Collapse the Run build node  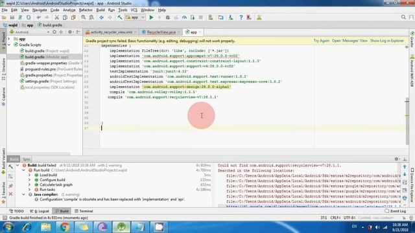tap(24, 170)
